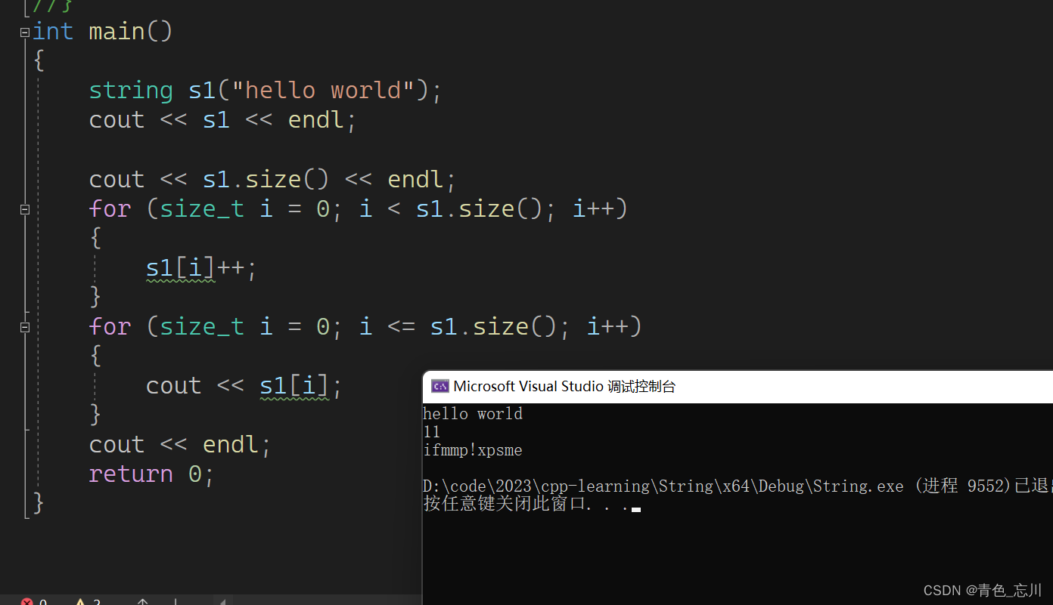The image size is (1053, 605).
Task: Click the '11' console output line
Action: tap(432, 432)
